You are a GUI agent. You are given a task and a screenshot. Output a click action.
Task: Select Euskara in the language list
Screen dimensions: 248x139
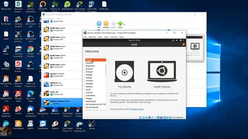click(96, 69)
